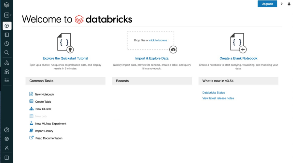Open the Settings gear icon in sidebar

click(7, 139)
